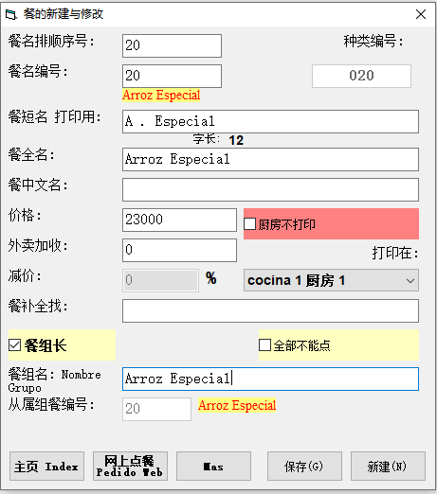The image size is (437, 494).
Task: Uncheck the 餐组长 checkbox
Action: point(14,345)
